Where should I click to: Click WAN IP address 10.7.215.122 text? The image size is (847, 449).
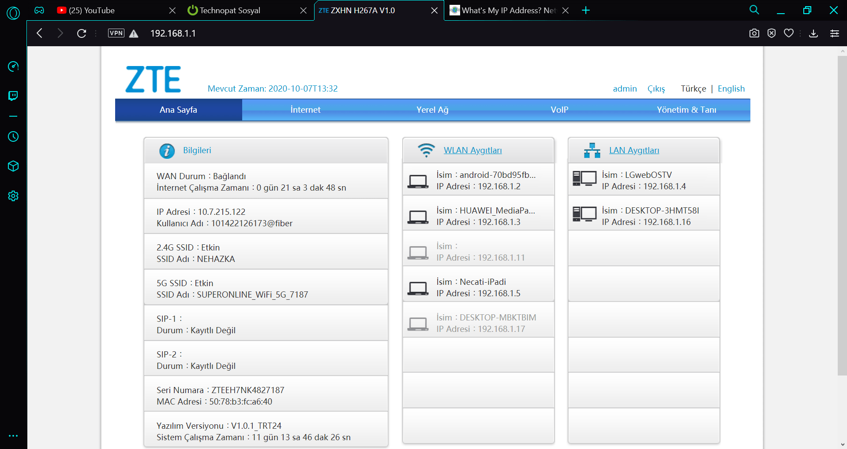point(221,212)
